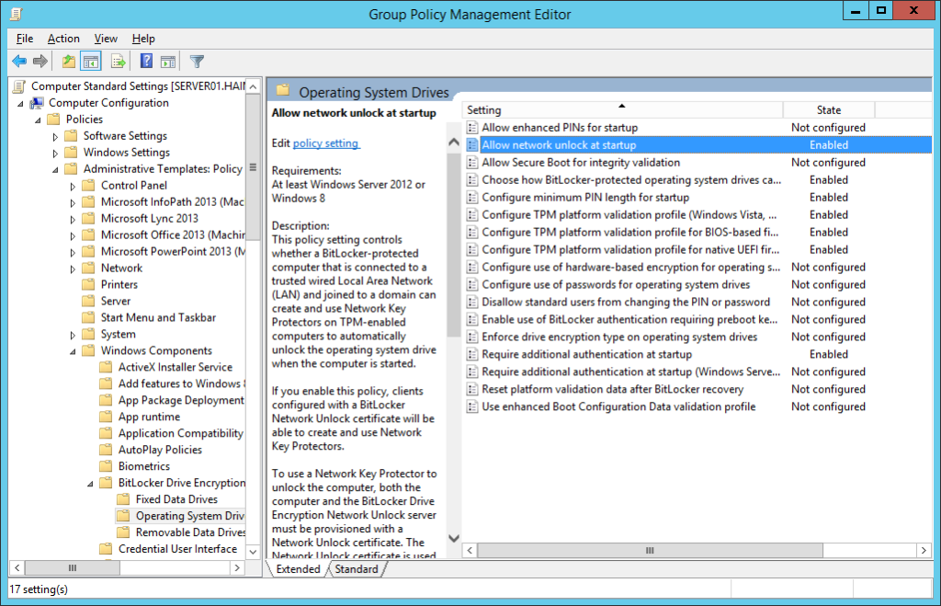This screenshot has width=941, height=606.
Task: Open the Action menu
Action: click(62, 38)
